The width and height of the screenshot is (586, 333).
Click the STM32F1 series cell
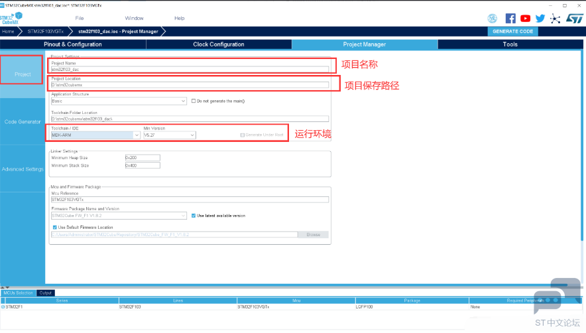click(x=14, y=307)
